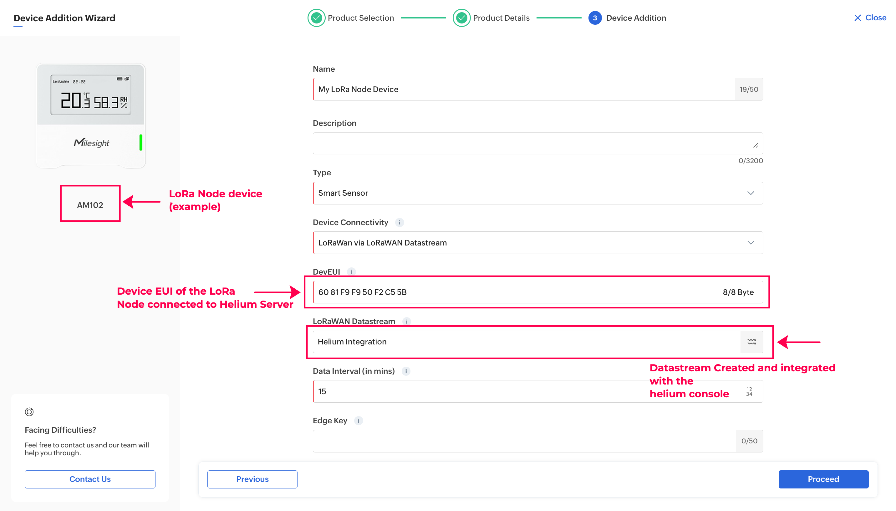The height and width of the screenshot is (511, 896).
Task: Open the datastream picker icon beside Helium Integration
Action: (x=751, y=342)
